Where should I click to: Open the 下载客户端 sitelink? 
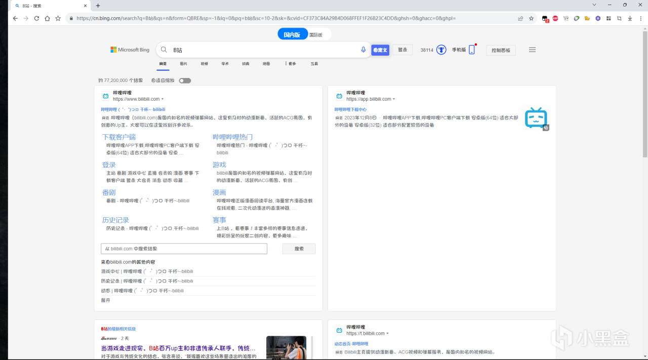coord(119,137)
